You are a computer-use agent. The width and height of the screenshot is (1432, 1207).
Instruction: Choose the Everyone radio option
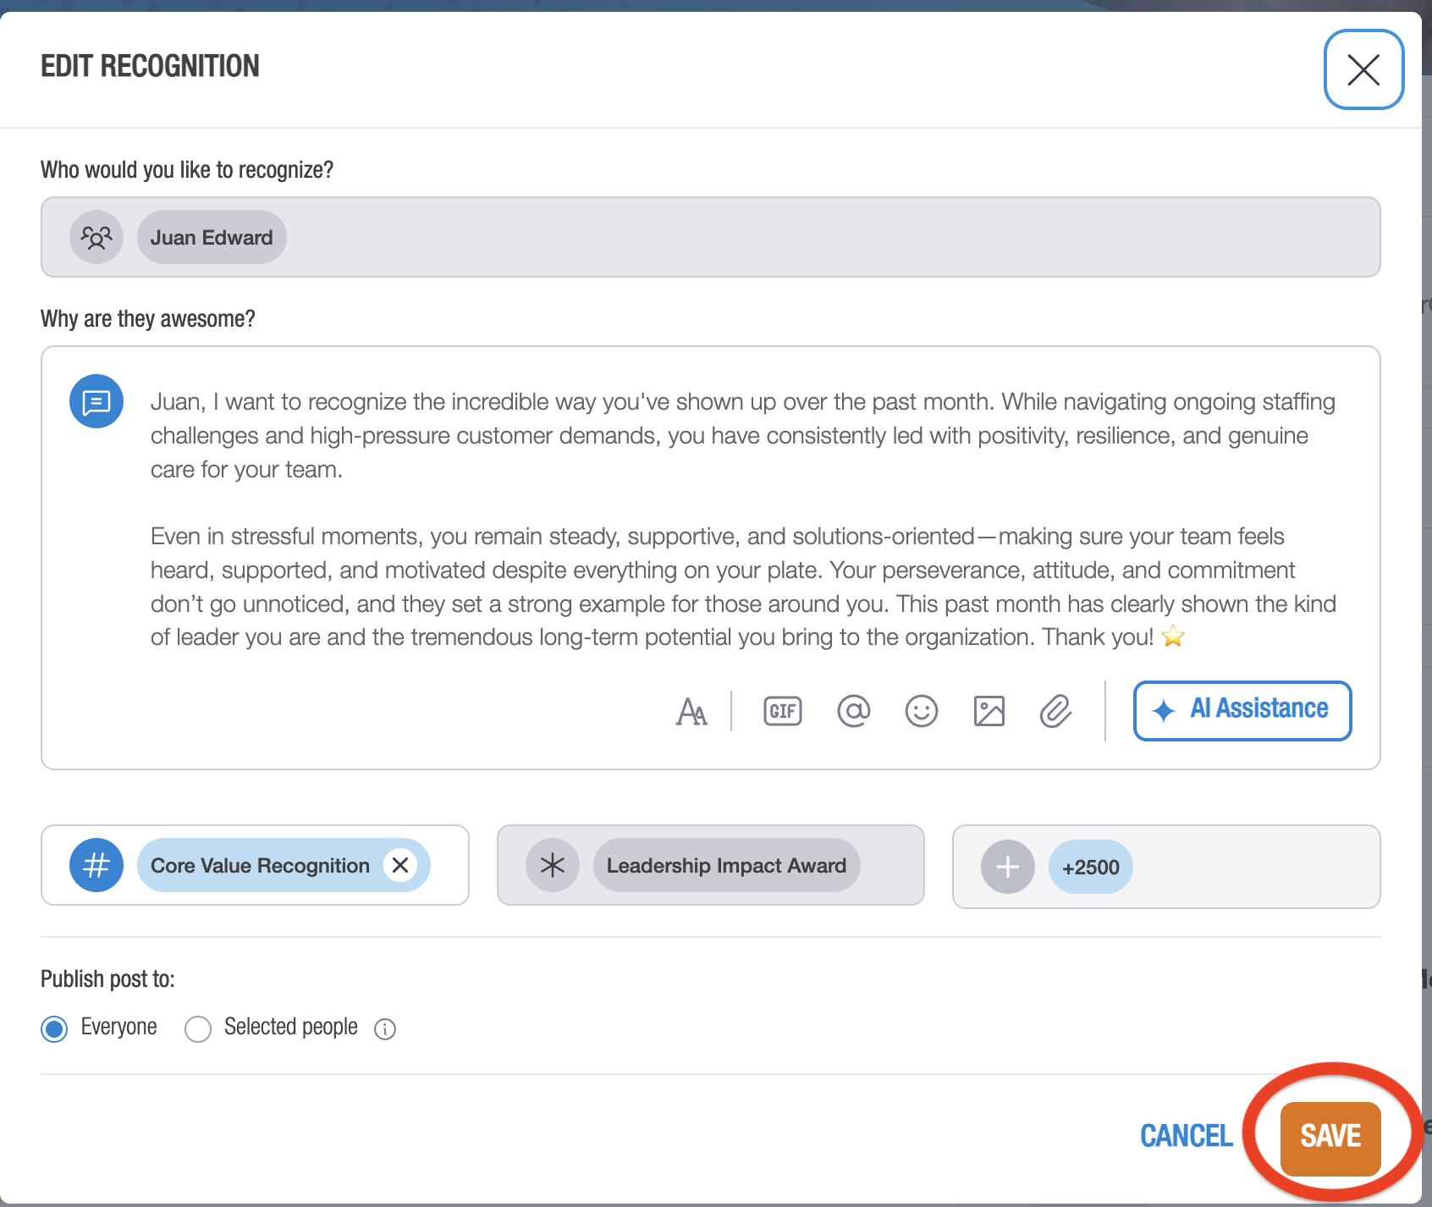pyautogui.click(x=54, y=1029)
